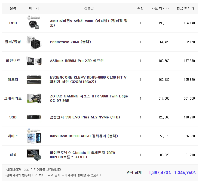Click card price 517,000 for graphics card
The height and width of the screenshot is (182, 199).
(x=164, y=98)
